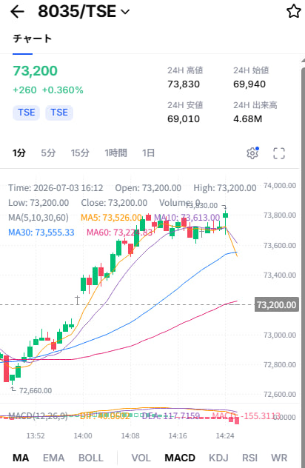Click 24H 安値 value 69,010
The image size is (305, 468).
[184, 119]
